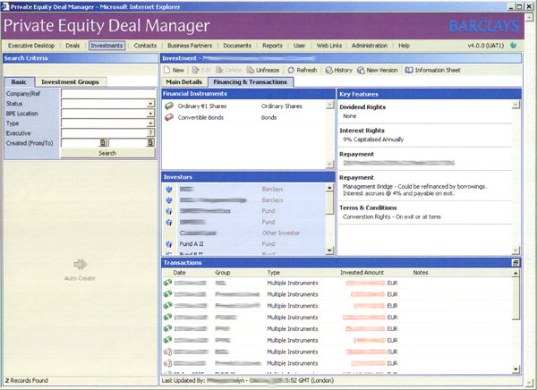Open the BPE Location dropdown
This screenshot has width=537, height=390.
click(x=150, y=114)
